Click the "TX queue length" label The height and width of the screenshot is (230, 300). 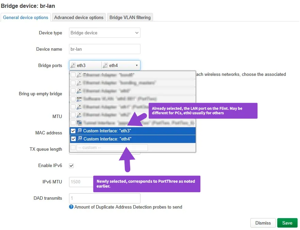tap(46, 149)
